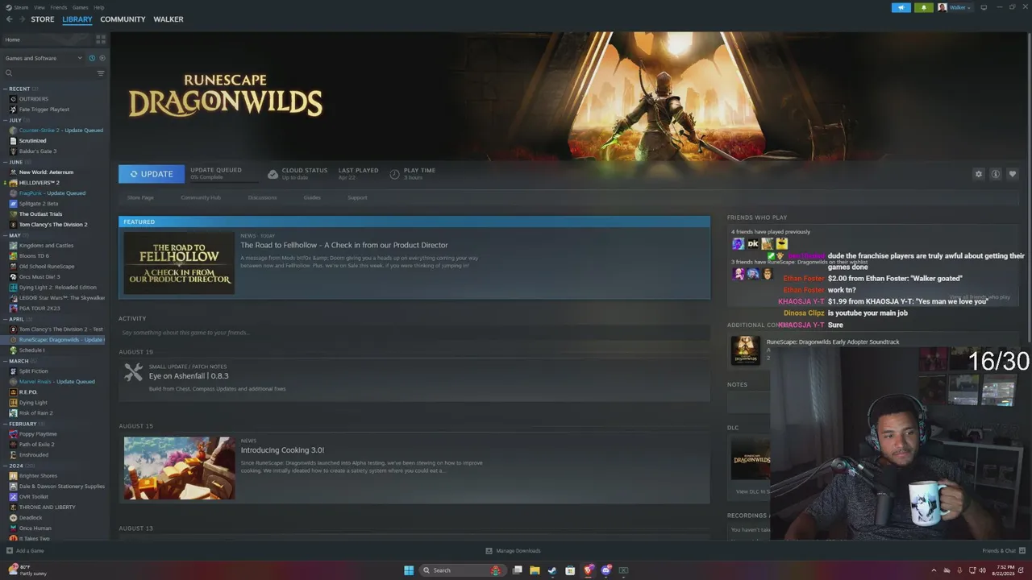This screenshot has width=1032, height=580.
Task: Collapse the FEBRUARY category
Action: coord(6,424)
